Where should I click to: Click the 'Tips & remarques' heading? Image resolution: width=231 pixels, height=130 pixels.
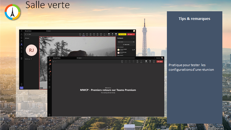click(x=194, y=19)
